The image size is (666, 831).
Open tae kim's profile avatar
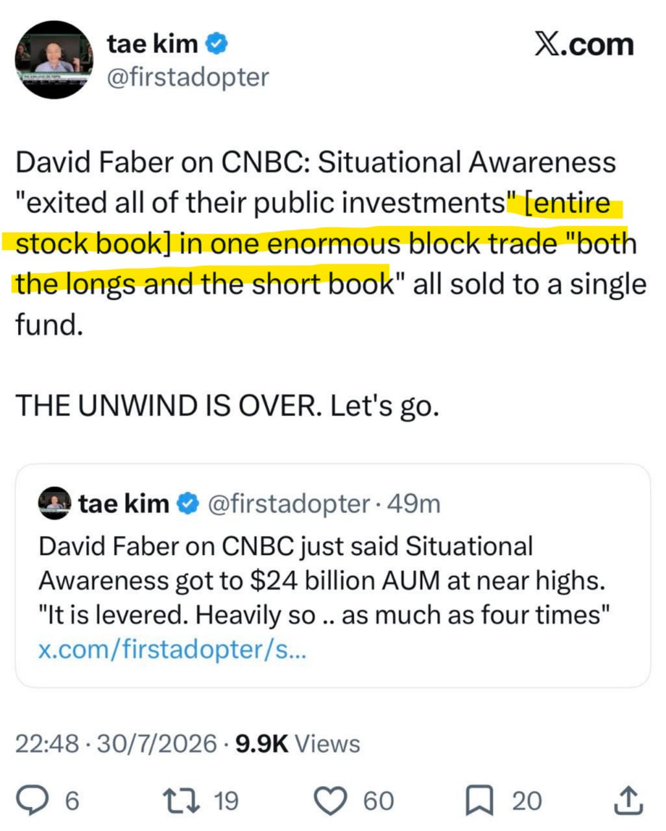tap(54, 60)
